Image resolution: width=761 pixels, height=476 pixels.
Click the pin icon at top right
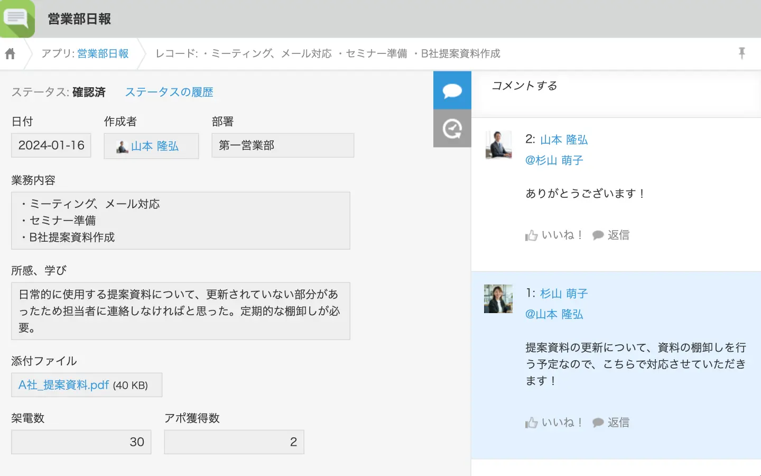click(741, 53)
